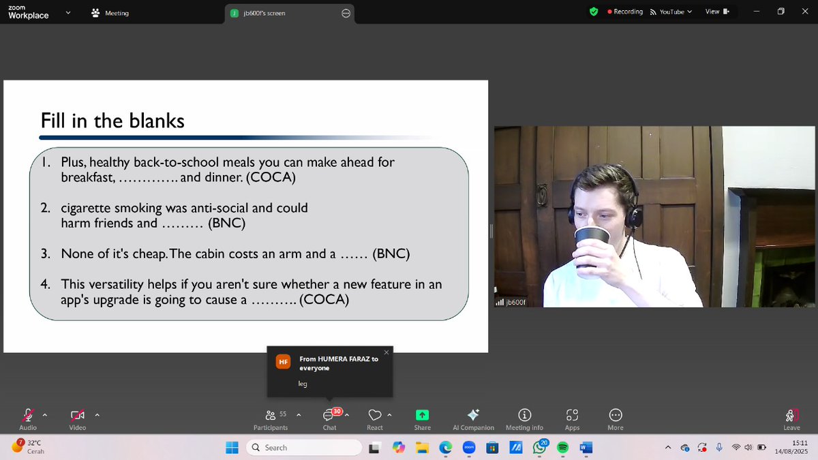The height and width of the screenshot is (460, 818).
Task: Open the View layout menu
Action: click(716, 12)
